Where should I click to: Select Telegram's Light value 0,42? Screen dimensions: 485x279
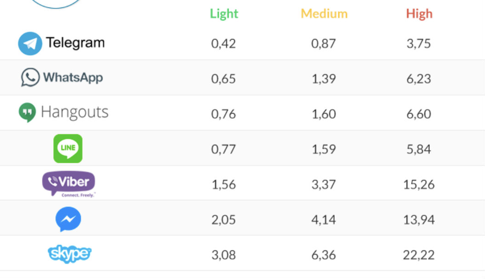tap(223, 44)
